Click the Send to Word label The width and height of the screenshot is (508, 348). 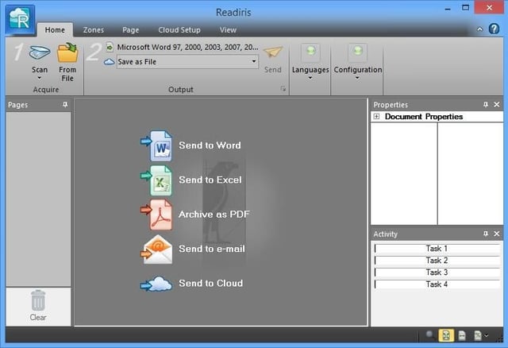210,145
